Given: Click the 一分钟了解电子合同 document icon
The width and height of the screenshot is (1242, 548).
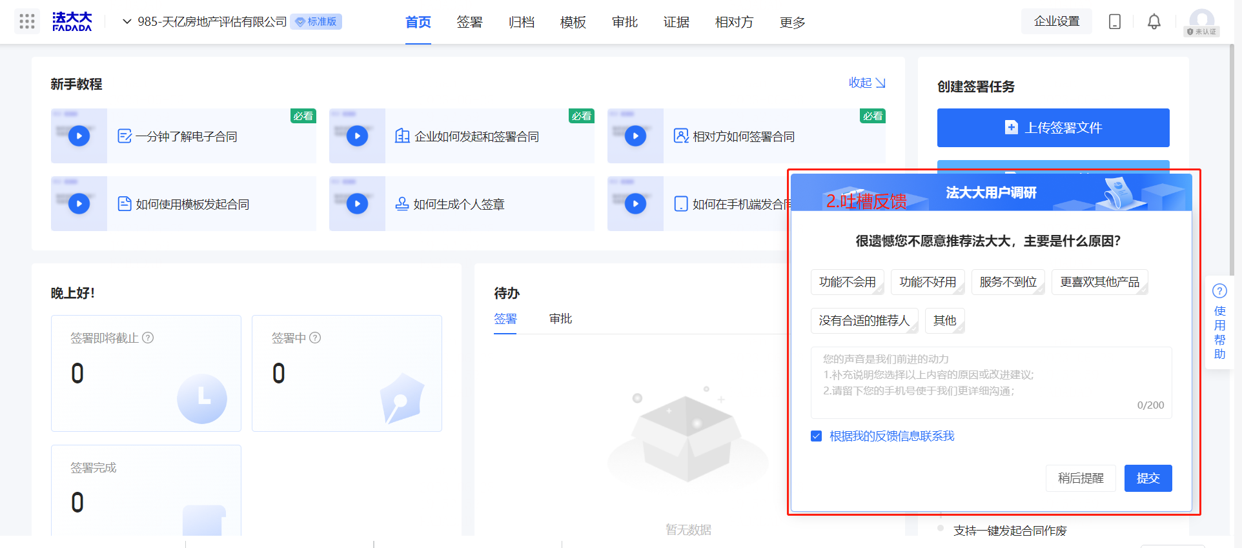Looking at the screenshot, I should tap(125, 136).
